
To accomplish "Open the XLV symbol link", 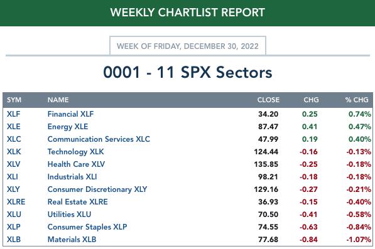I will click(14, 164).
